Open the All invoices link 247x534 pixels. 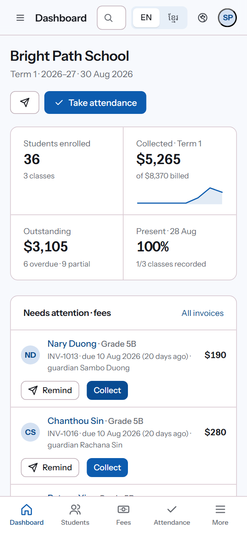(203, 313)
